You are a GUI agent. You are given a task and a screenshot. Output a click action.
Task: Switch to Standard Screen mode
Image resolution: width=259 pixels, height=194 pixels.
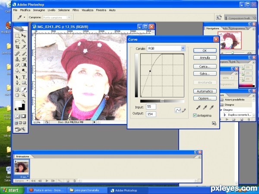(x=16, y=123)
